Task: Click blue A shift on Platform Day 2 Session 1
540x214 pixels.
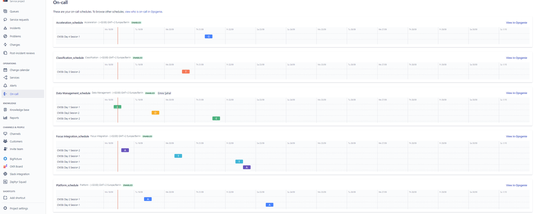Action: 148,199
